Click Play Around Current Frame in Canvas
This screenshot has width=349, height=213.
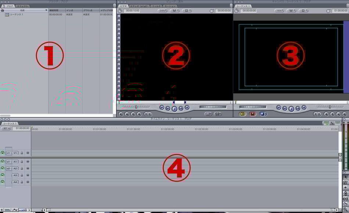tap(298, 108)
